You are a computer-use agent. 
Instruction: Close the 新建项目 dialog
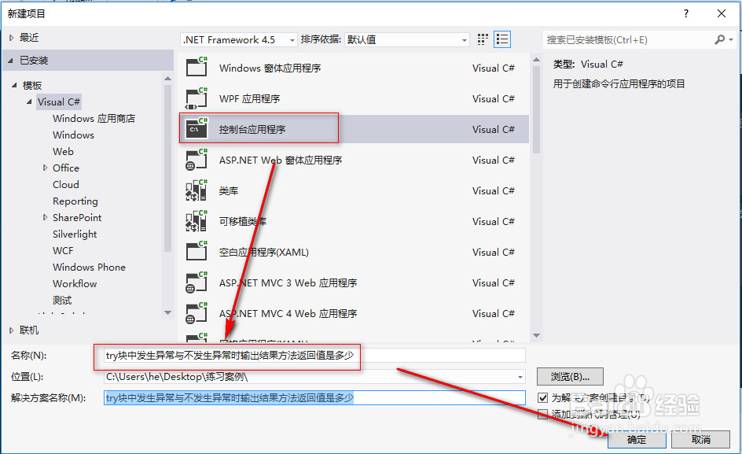coord(722,13)
